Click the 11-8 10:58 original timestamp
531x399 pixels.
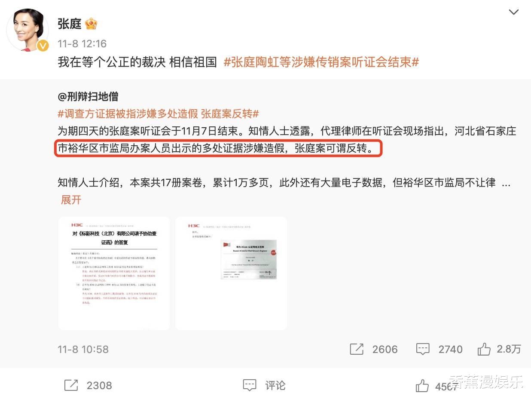pyautogui.click(x=83, y=349)
